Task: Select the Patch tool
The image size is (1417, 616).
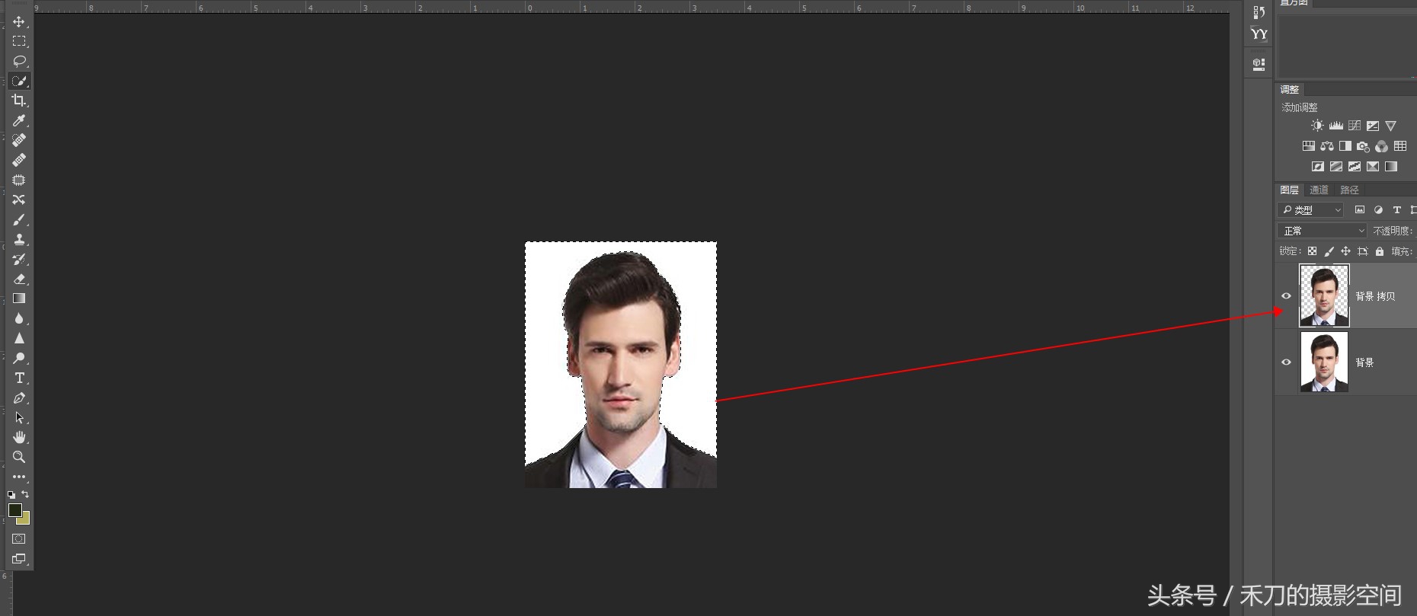Action: (x=19, y=180)
